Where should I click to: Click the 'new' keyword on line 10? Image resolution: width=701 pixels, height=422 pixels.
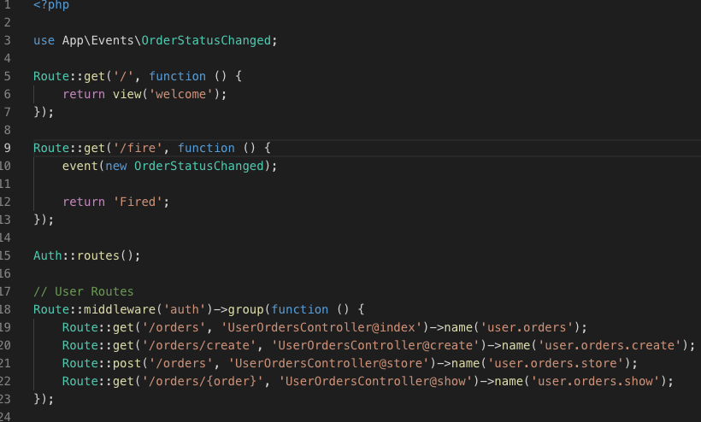[x=116, y=166]
